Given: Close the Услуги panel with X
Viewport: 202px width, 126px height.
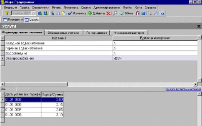Looking at the screenshot, I should pos(199,26).
